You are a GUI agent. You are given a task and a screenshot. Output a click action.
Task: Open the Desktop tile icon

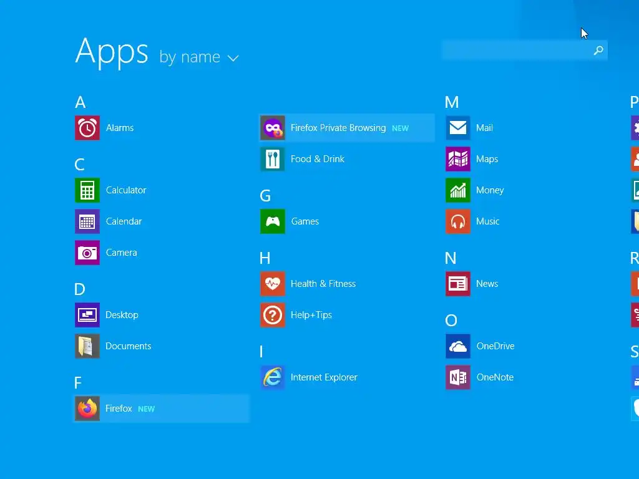pyautogui.click(x=87, y=315)
